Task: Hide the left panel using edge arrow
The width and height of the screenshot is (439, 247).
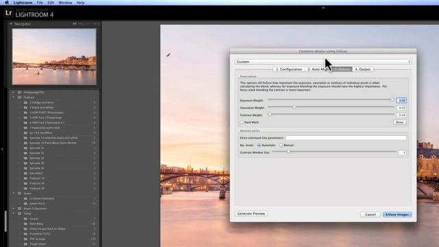Action: click(x=2, y=150)
